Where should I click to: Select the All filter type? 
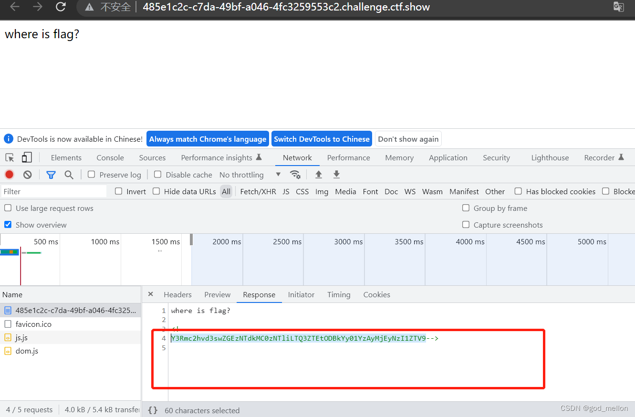pos(226,191)
